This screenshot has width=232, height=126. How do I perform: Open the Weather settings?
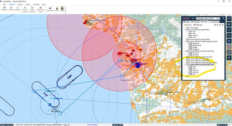(17, 9)
